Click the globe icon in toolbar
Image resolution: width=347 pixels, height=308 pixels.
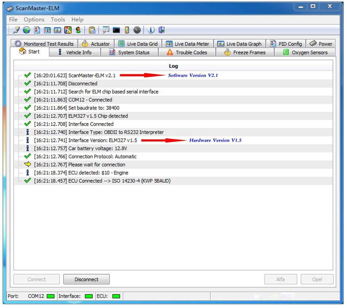[27, 30]
